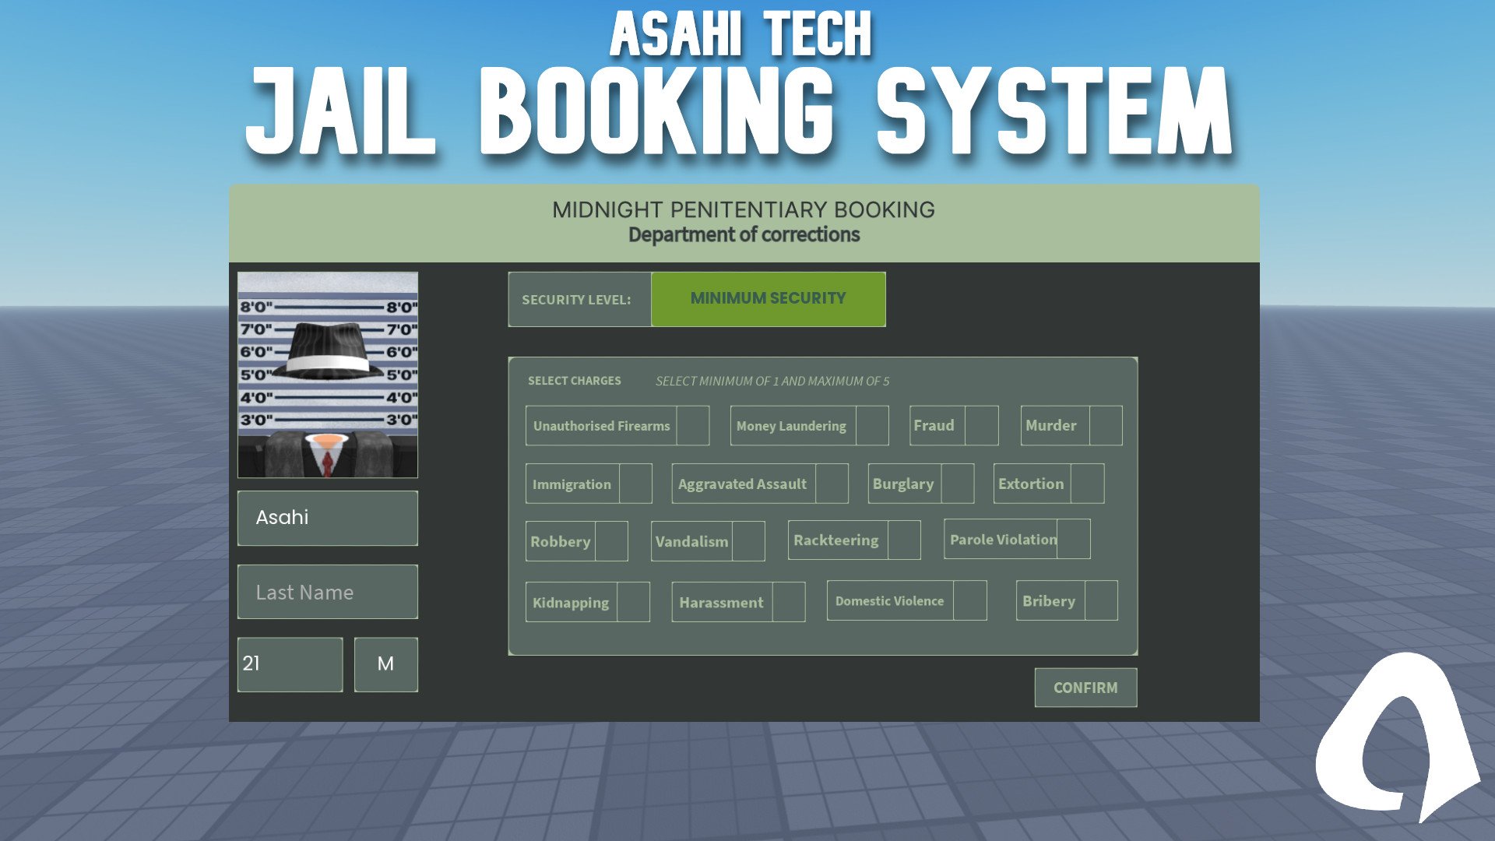The image size is (1495, 841).
Task: Enable the Burglary charge checkbox
Action: click(x=958, y=484)
